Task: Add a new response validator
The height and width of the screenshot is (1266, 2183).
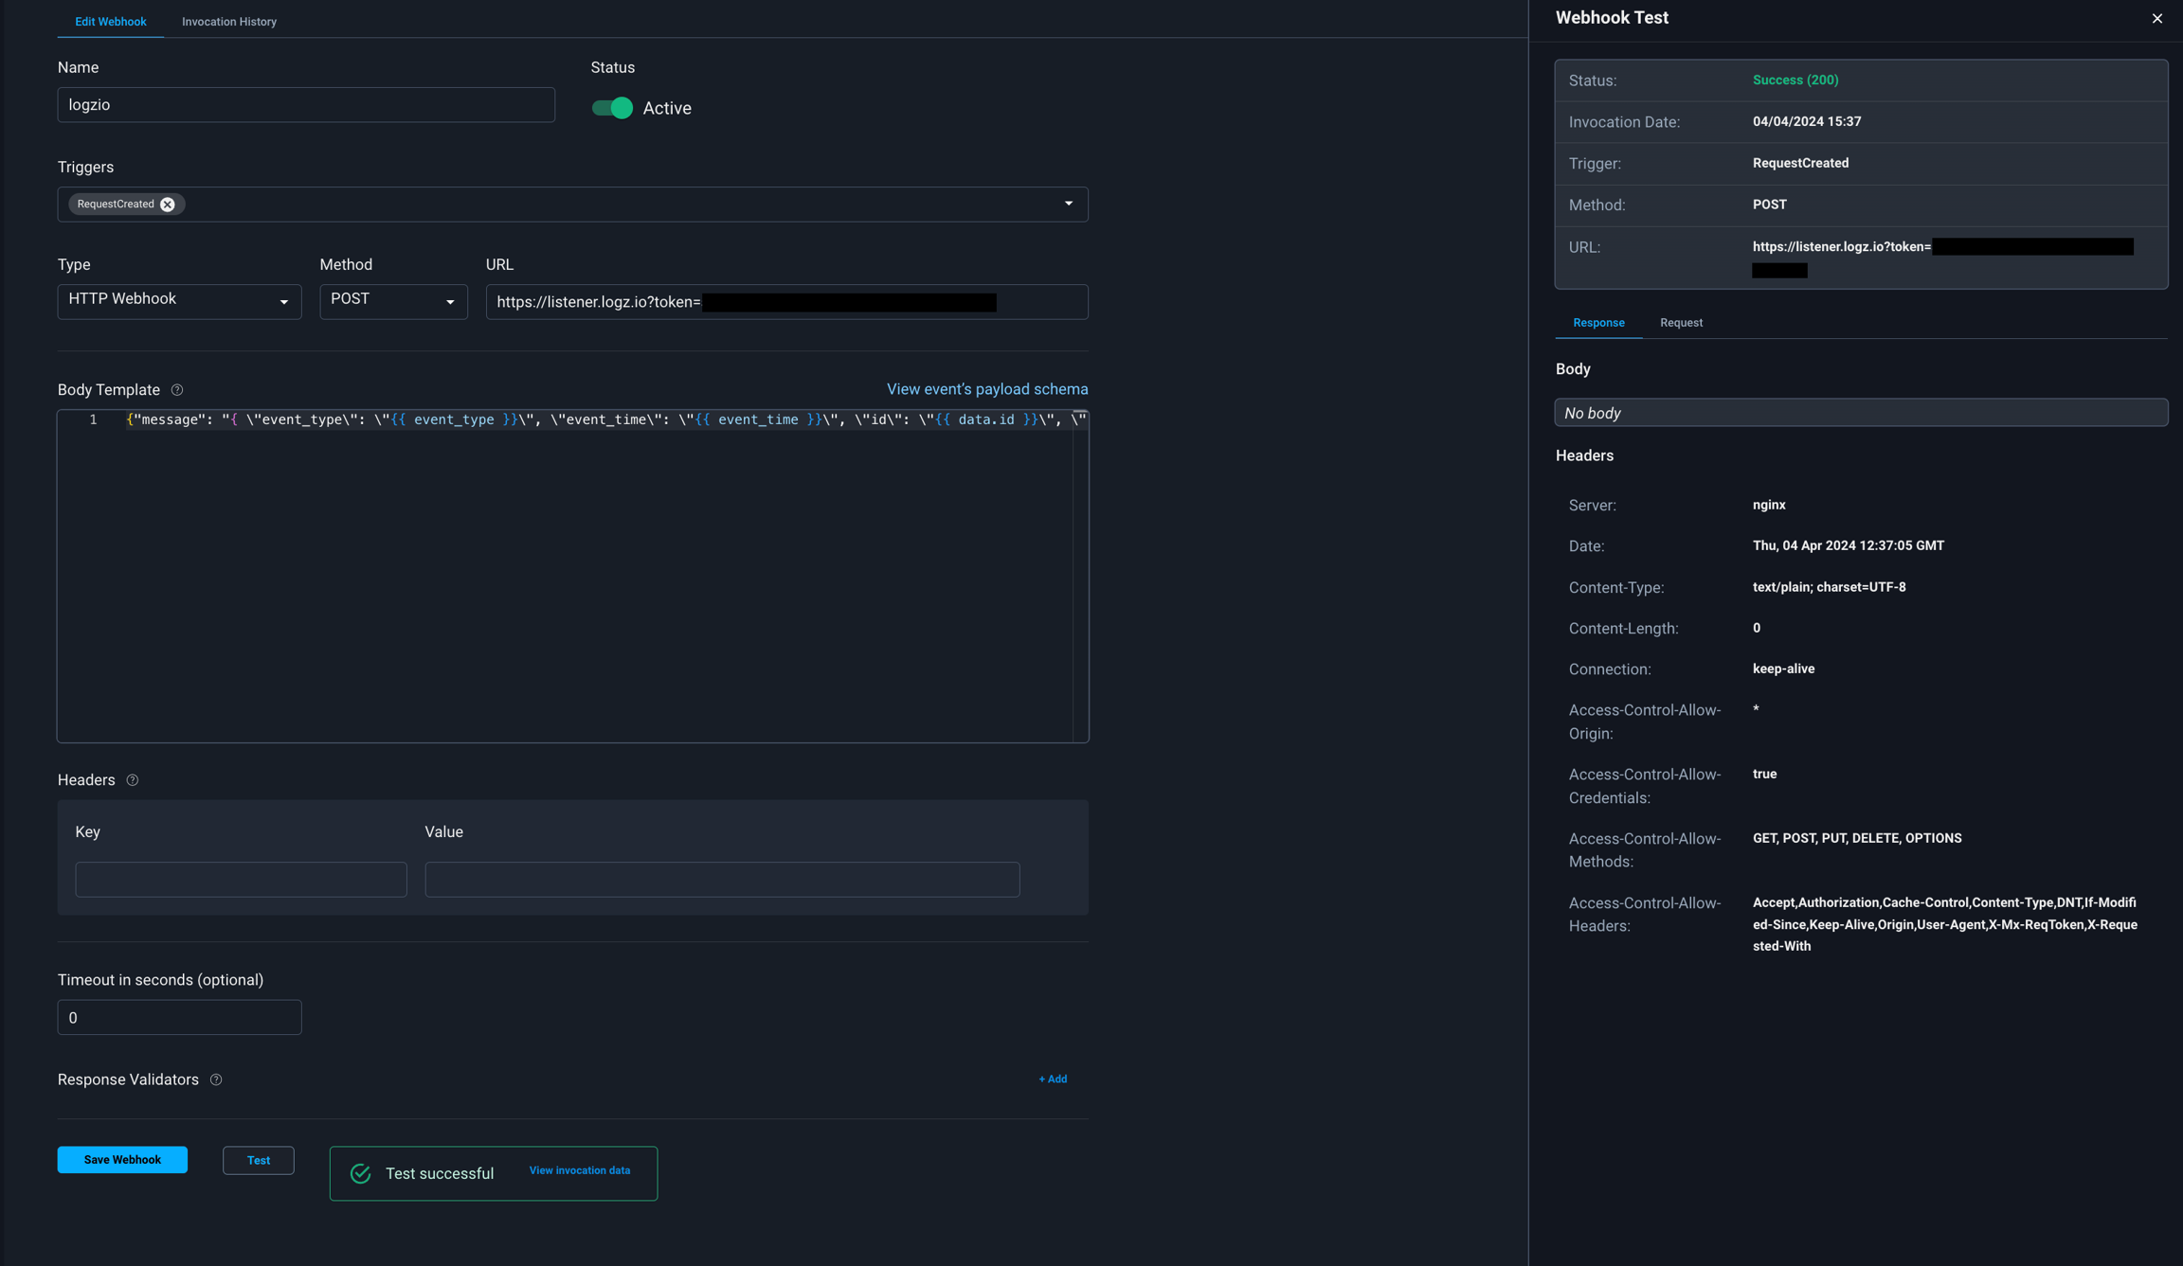Action: [1053, 1079]
